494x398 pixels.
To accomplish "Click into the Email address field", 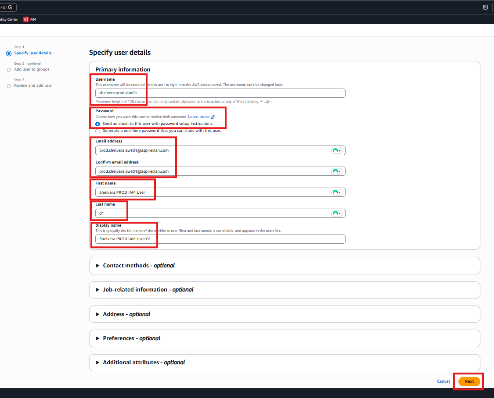I will click(220, 150).
